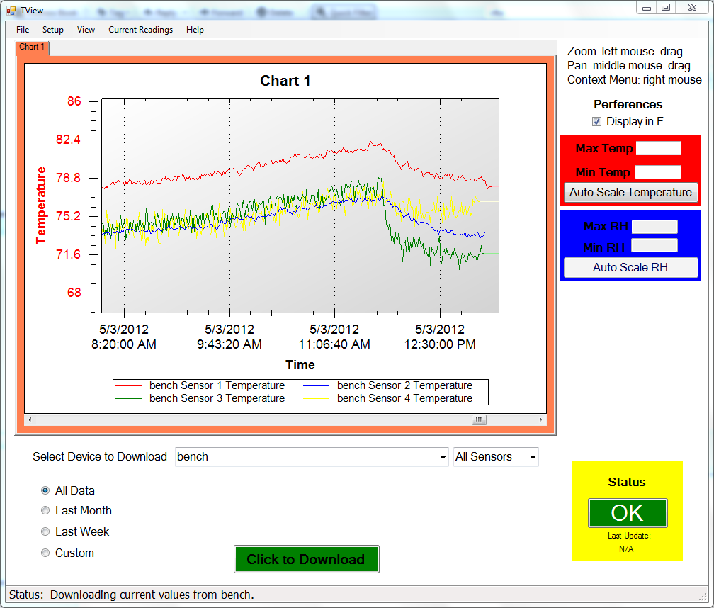Click bench Sensor 1 Temperature legend entry

coord(200,385)
